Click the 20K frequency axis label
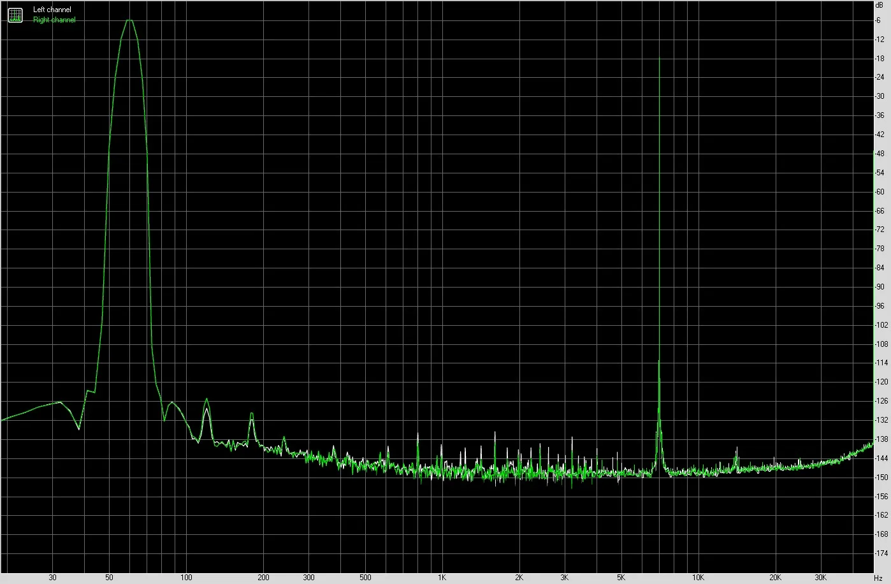 pos(775,578)
